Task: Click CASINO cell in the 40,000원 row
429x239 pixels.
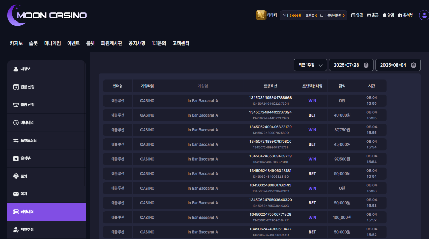Action: [147, 115]
